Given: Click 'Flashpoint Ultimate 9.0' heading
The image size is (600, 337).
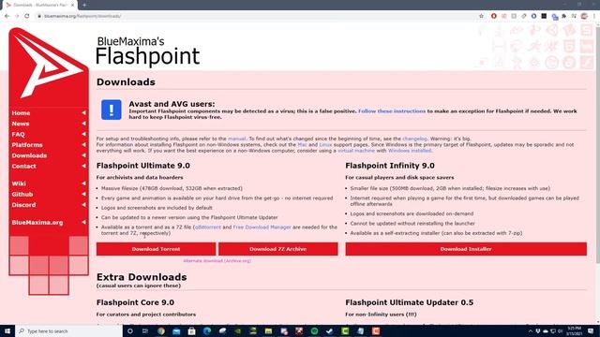Looking at the screenshot, I should [143, 166].
